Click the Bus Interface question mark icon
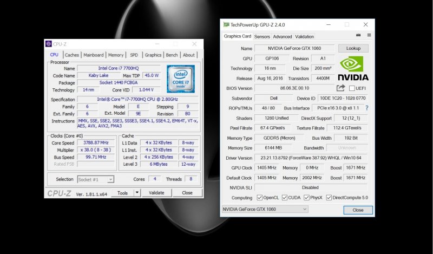This screenshot has height=254, width=433. click(x=367, y=108)
